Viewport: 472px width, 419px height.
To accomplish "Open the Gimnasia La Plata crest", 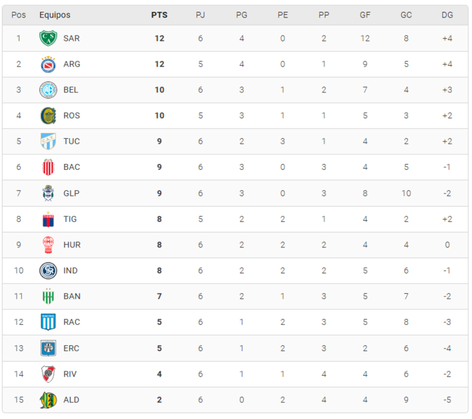I will 48,193.
